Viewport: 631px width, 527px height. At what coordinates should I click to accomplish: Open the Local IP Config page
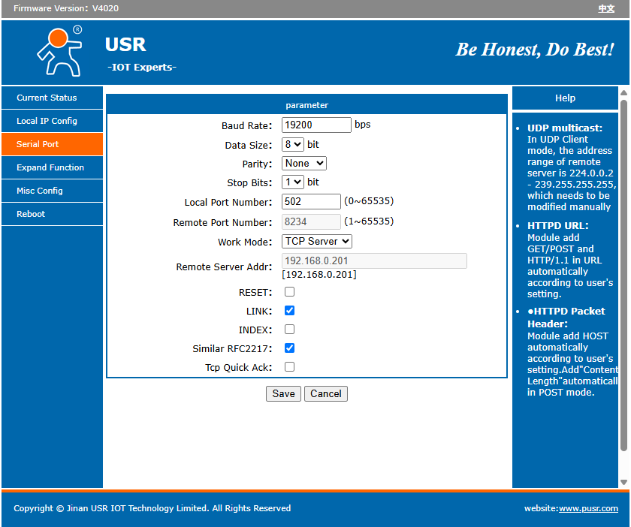pos(52,121)
